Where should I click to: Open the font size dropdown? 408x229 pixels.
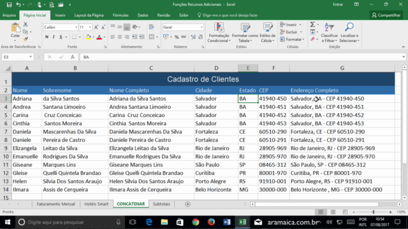[90, 27]
